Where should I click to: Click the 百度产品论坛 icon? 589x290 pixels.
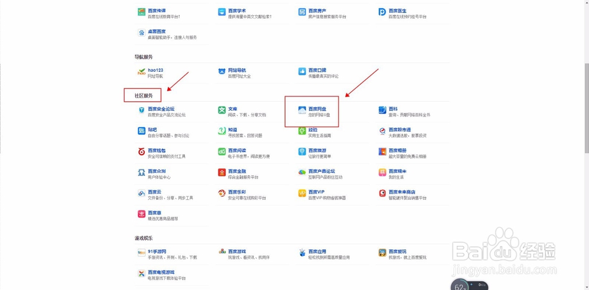(302, 172)
